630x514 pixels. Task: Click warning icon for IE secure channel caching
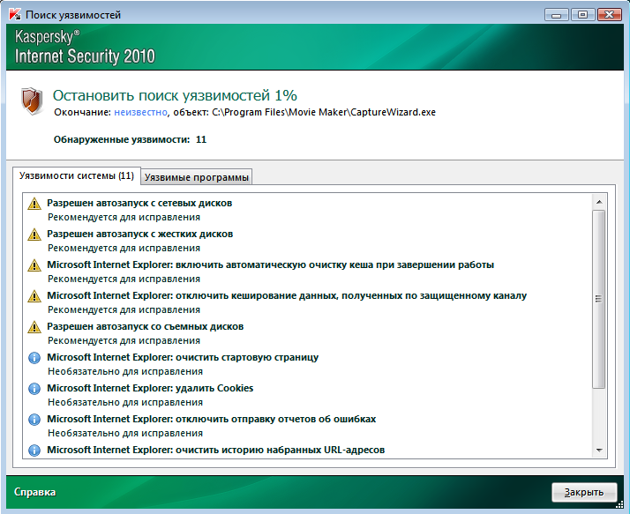click(x=34, y=296)
